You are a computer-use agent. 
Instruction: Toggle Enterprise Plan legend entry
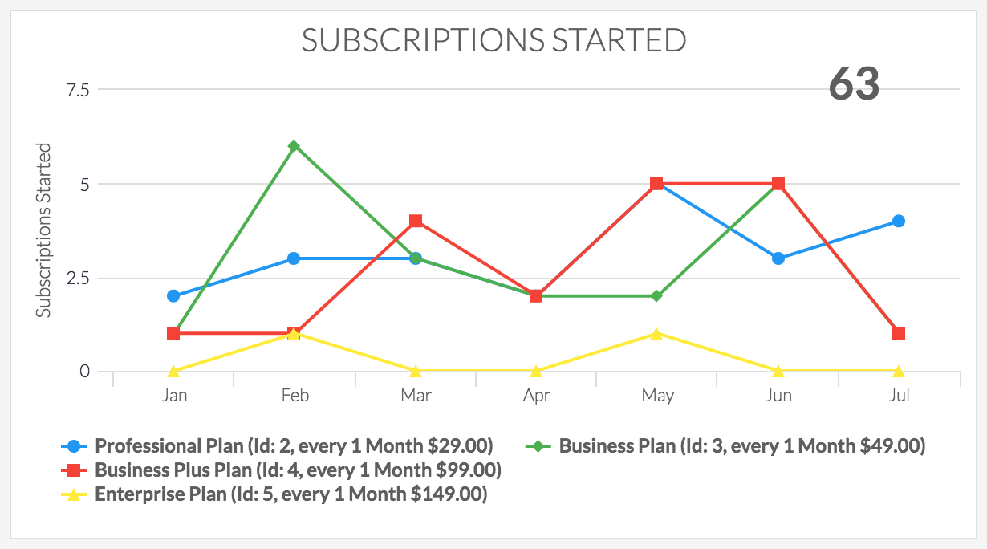(x=274, y=494)
